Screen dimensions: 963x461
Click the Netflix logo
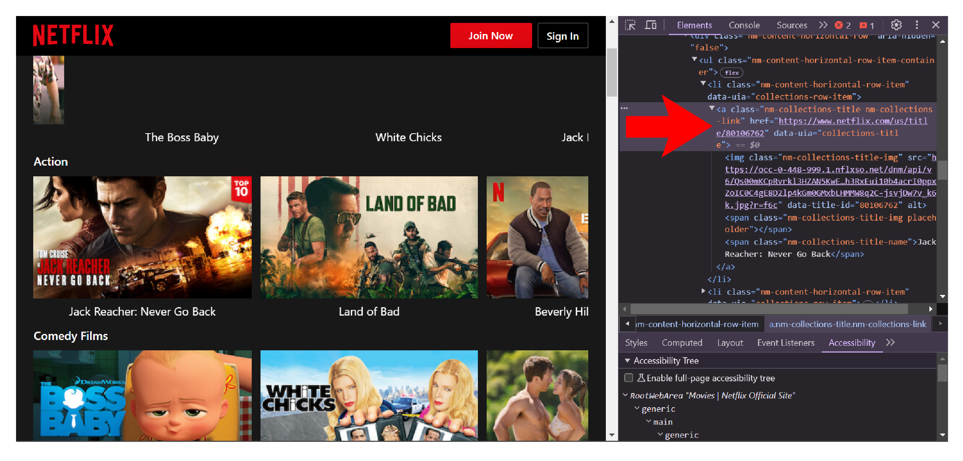pos(73,35)
